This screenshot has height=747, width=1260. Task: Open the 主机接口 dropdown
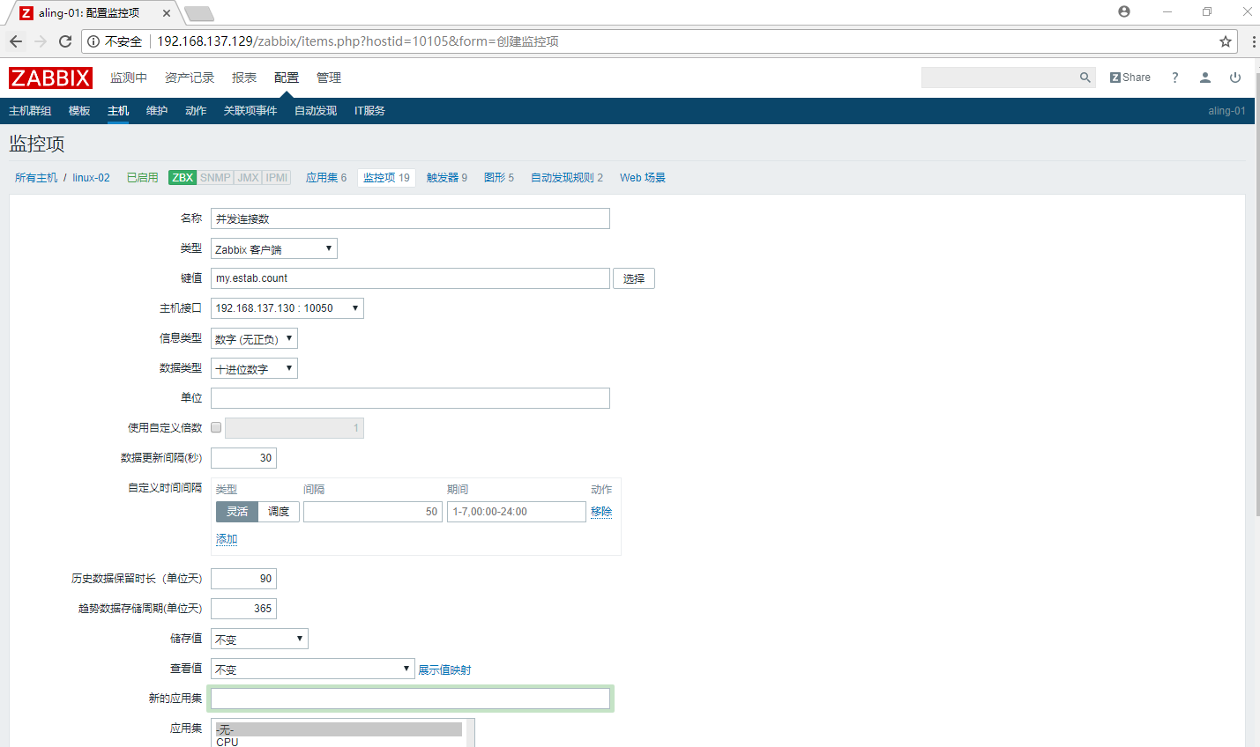[287, 308]
